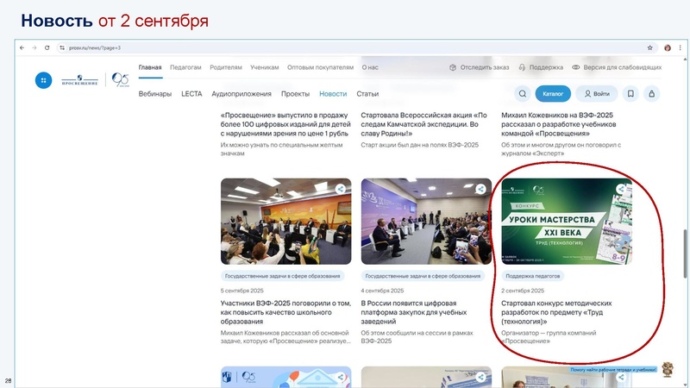Click the date 4 сентября 2025
This screenshot has width=690, height=388.
(x=382, y=291)
